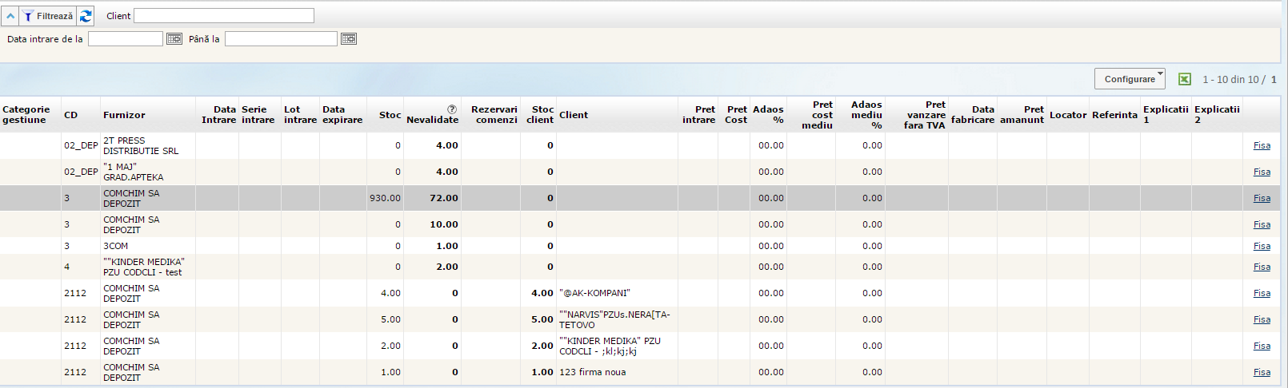Open Fisa link for 3COM row
The image size is (1288, 388).
tap(1262, 246)
